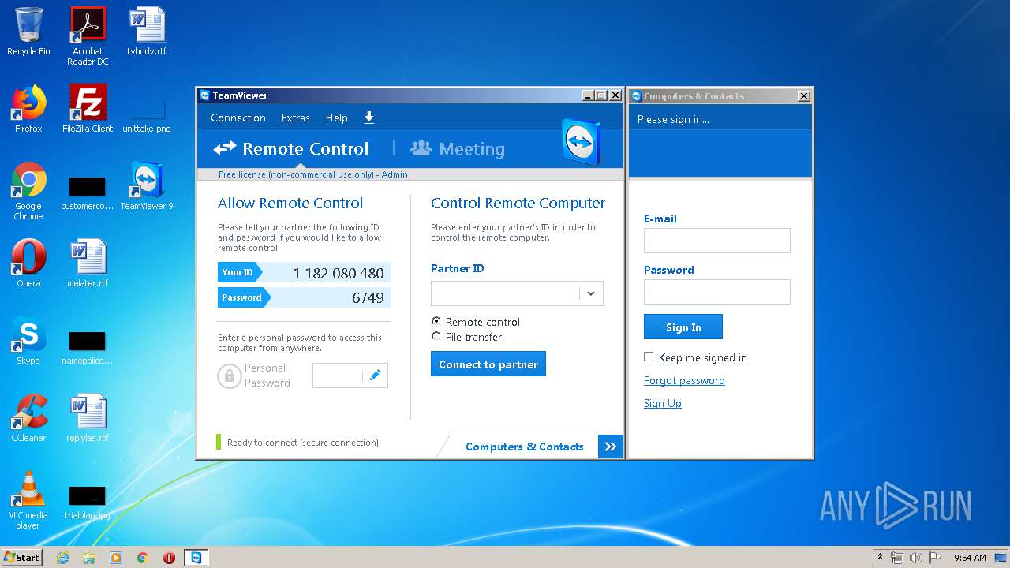Switch to the Remote Control tab
The image size is (1010, 568).
pos(291,148)
